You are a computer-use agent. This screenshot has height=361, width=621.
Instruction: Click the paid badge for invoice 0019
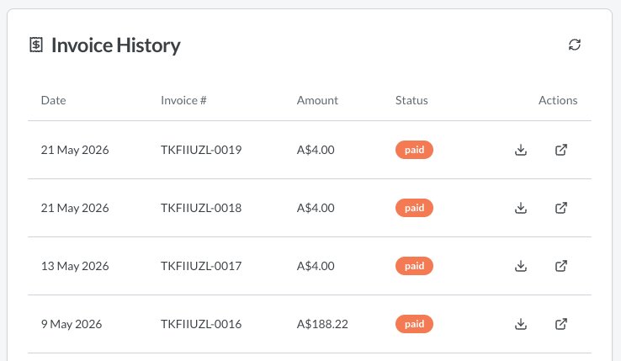(x=414, y=150)
